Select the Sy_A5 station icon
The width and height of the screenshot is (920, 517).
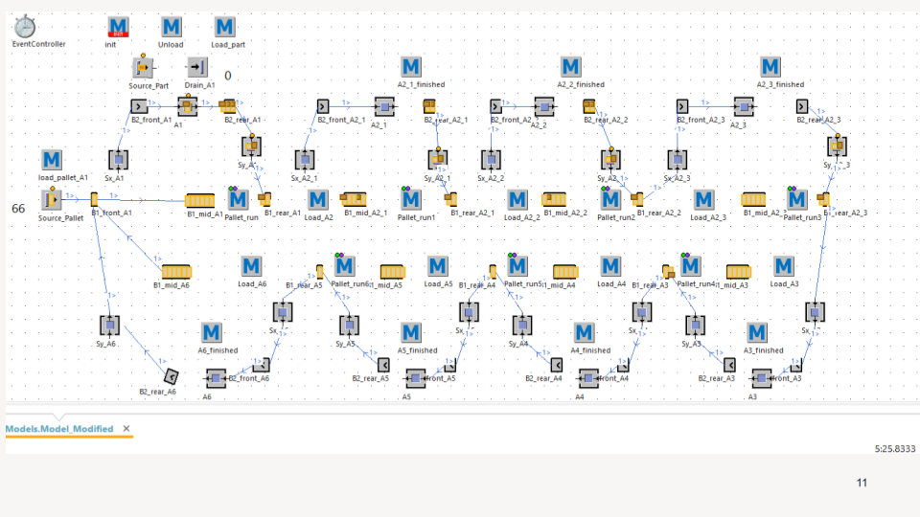coord(349,326)
